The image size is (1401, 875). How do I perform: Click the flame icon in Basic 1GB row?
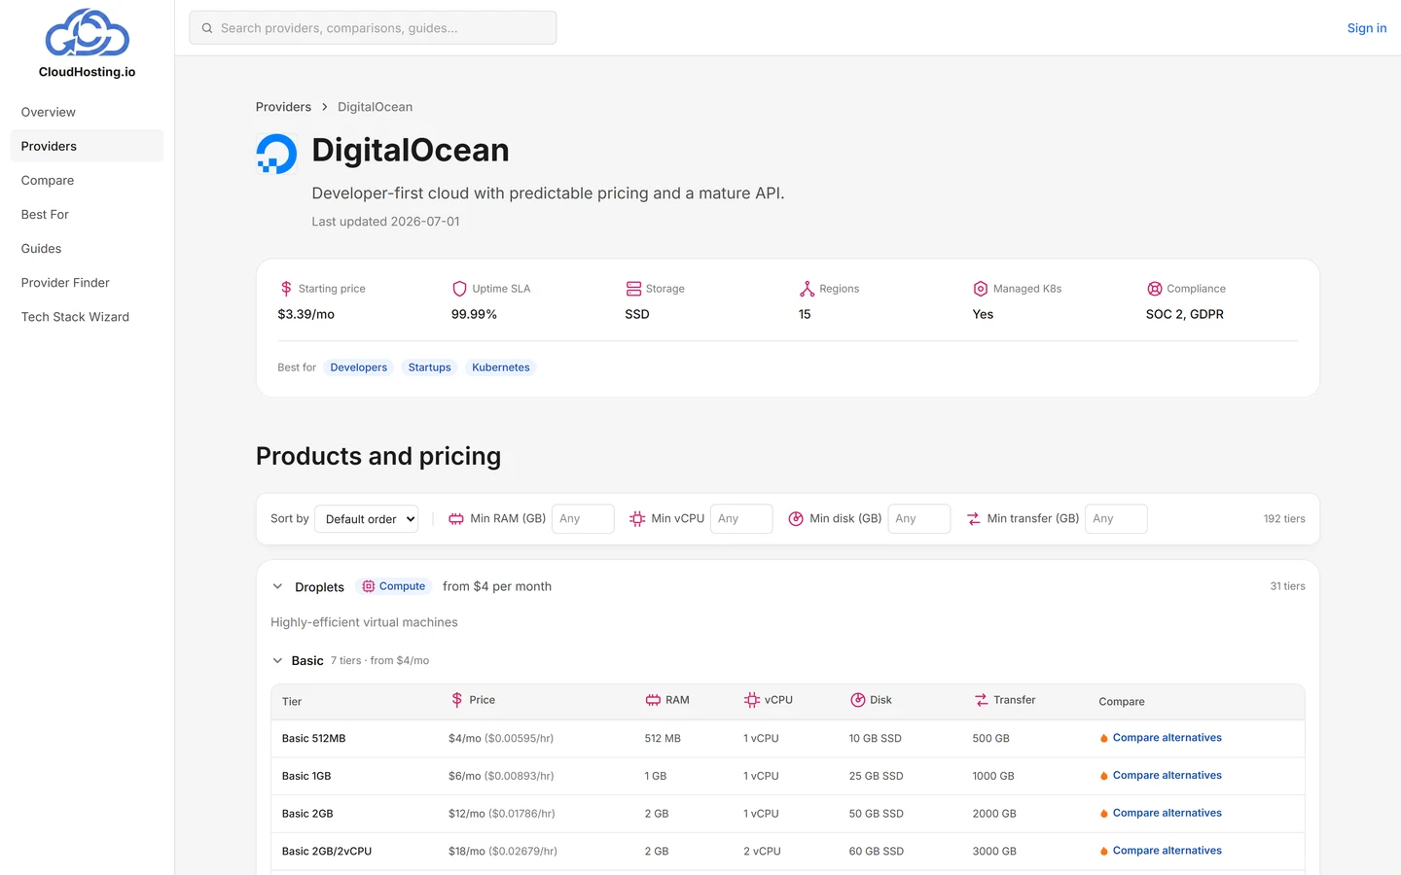(x=1104, y=776)
